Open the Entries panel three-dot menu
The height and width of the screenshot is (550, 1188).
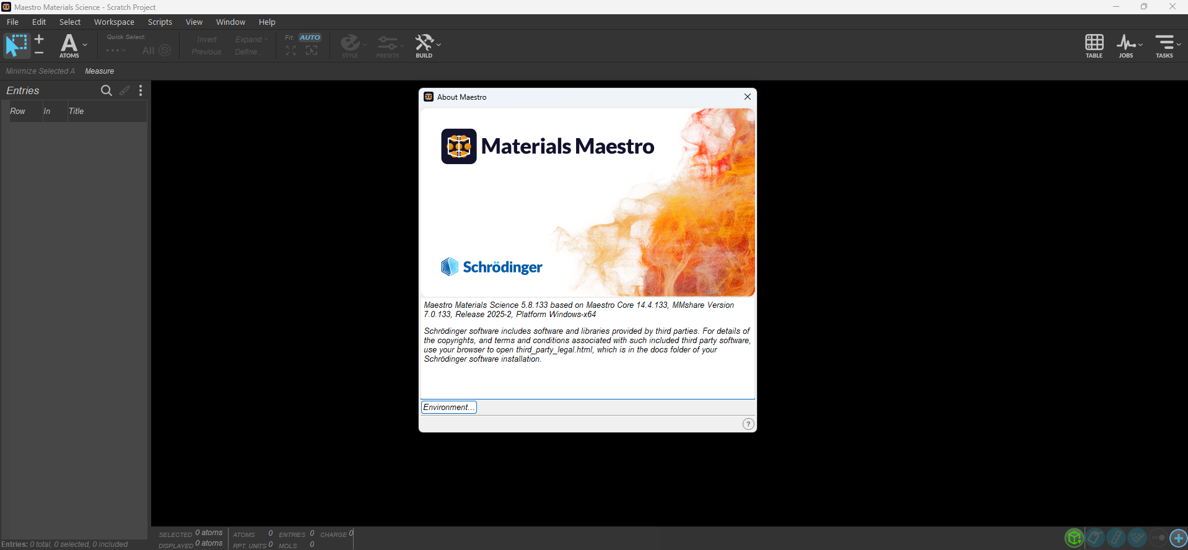point(141,90)
